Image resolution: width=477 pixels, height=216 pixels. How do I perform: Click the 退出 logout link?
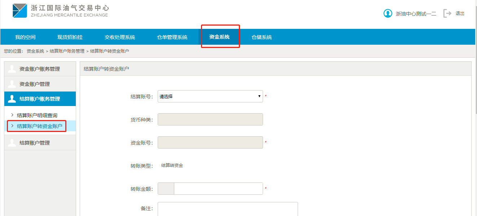[x=460, y=14]
